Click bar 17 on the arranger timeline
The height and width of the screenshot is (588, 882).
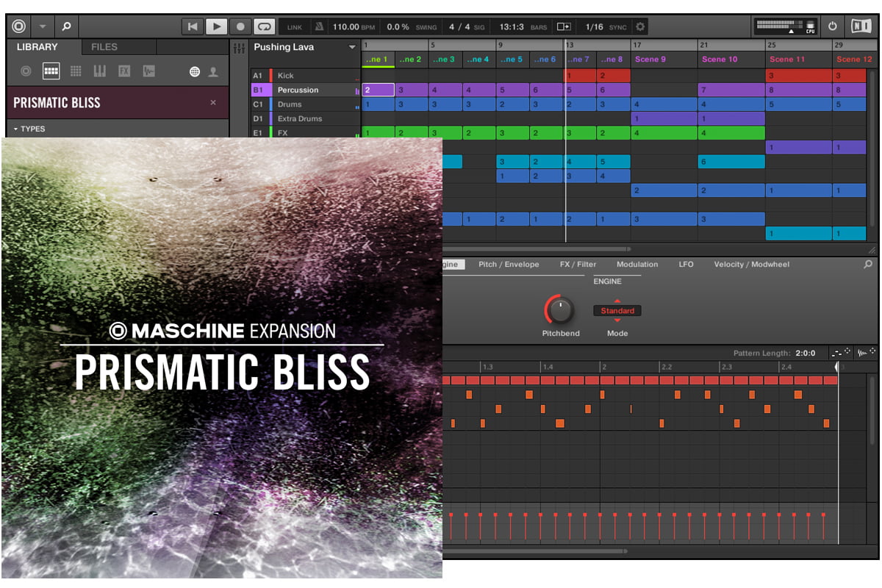(x=637, y=45)
